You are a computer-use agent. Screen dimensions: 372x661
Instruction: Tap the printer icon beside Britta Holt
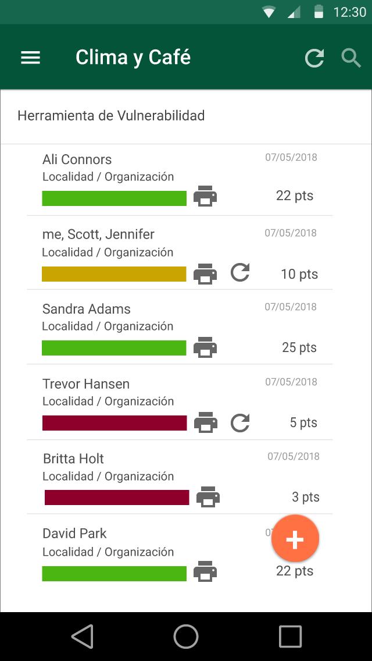[208, 497]
